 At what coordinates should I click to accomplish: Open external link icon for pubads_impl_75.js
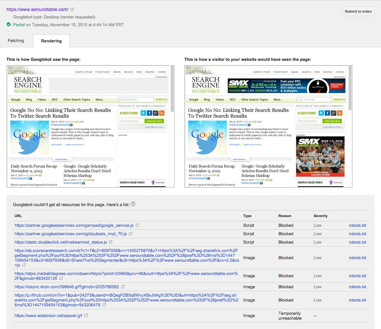click(131, 234)
